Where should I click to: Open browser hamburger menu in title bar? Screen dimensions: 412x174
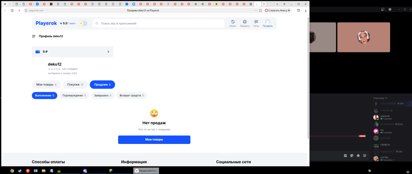click(x=284, y=4)
